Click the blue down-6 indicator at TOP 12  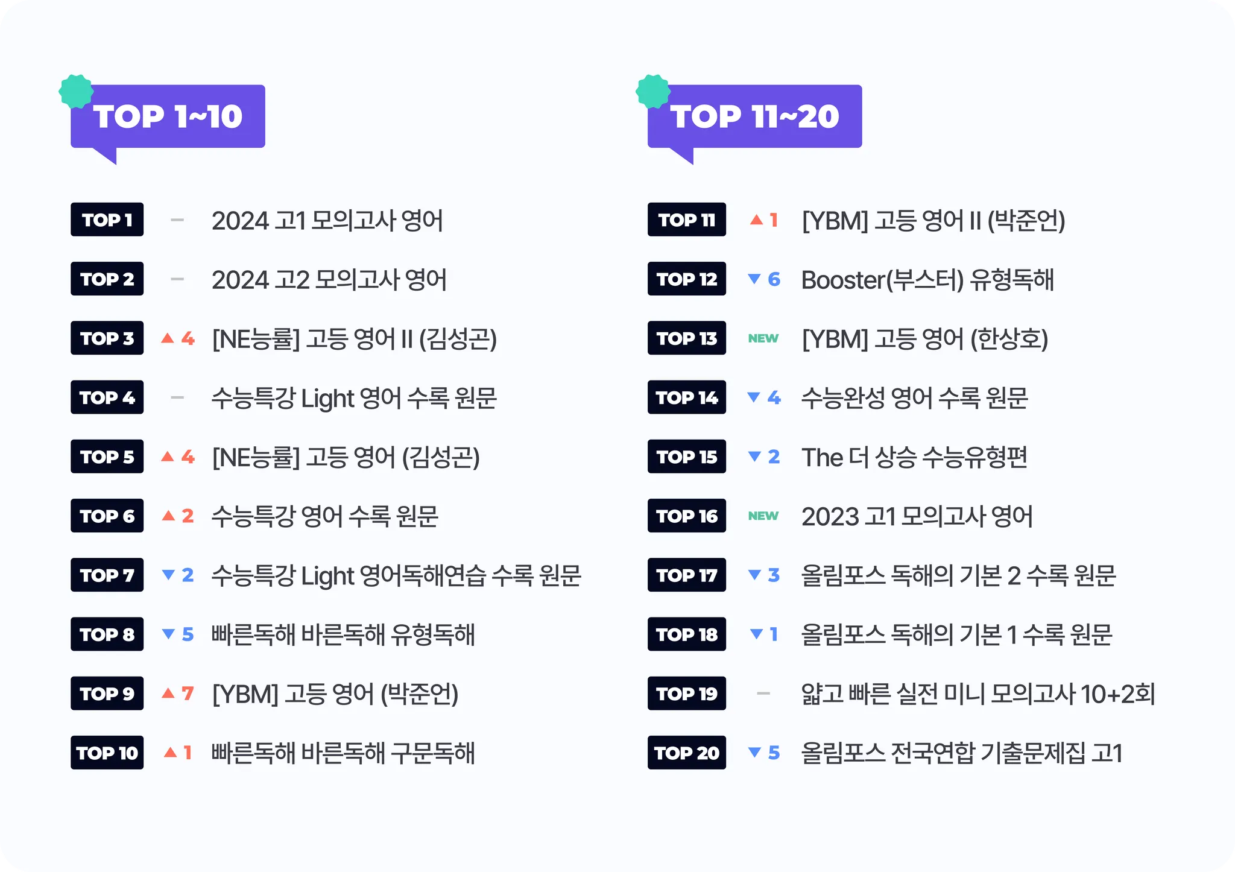[764, 279]
